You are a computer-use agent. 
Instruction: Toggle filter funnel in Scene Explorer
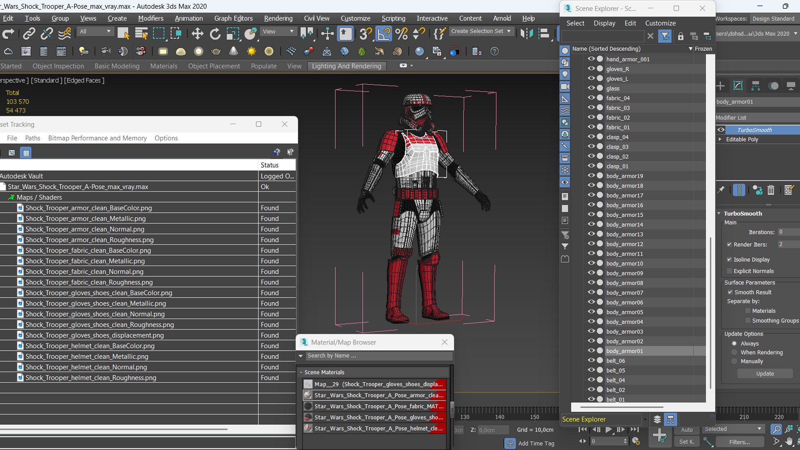point(665,36)
